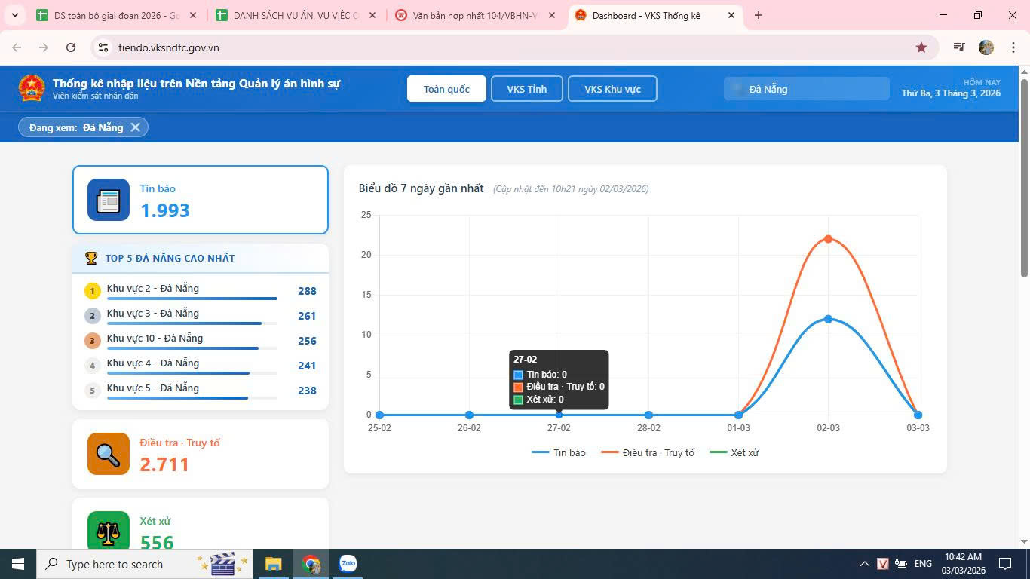Click the national emblem logo in header
The width and height of the screenshot is (1030, 579).
click(x=32, y=88)
